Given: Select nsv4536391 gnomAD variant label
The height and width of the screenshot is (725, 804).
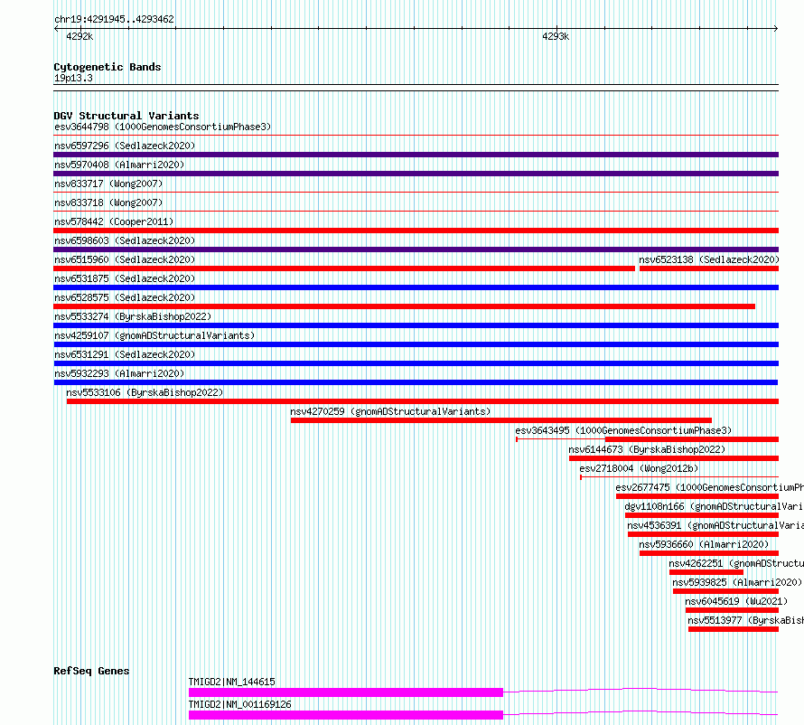Looking at the screenshot, I should pos(715,525).
